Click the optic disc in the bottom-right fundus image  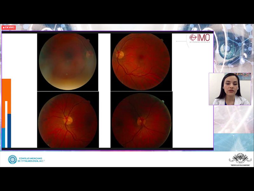click(x=140, y=121)
